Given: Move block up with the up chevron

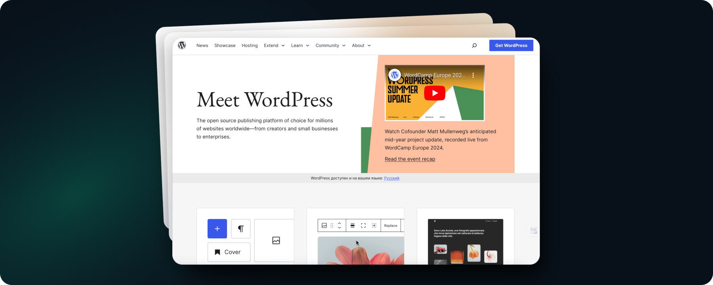Looking at the screenshot, I should click(x=339, y=223).
